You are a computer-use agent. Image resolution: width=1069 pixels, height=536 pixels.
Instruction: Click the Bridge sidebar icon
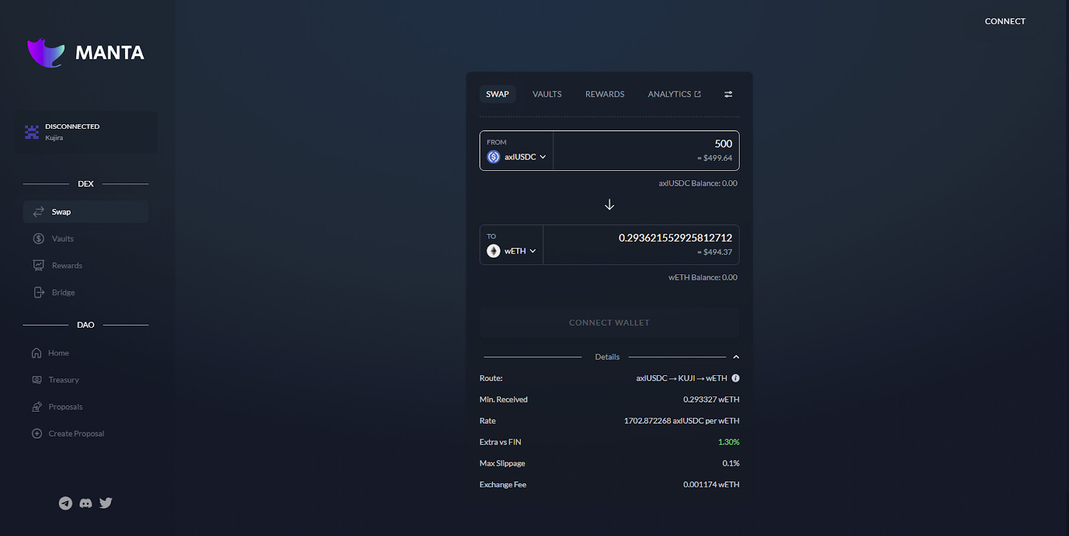pyautogui.click(x=39, y=292)
